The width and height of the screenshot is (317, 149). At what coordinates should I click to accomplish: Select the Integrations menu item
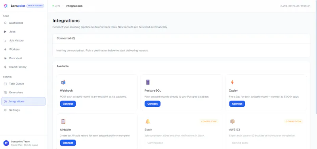click(23, 102)
